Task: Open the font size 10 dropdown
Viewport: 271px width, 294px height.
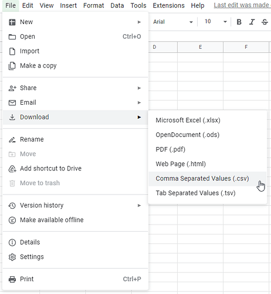Action: (x=215, y=22)
